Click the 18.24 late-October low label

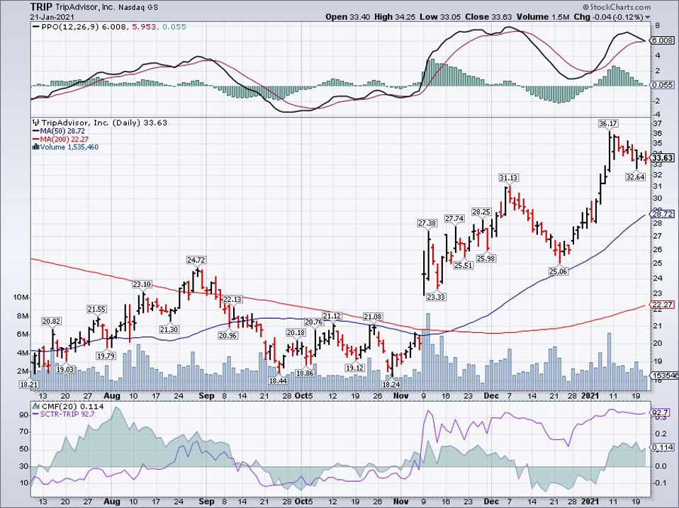click(x=391, y=383)
